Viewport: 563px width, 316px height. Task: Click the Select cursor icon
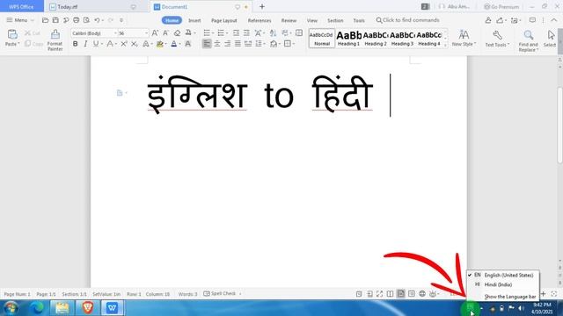tap(551, 35)
